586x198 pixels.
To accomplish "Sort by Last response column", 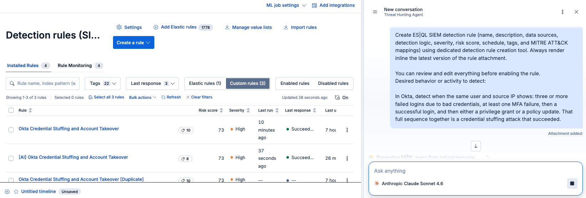I will 314,110.
